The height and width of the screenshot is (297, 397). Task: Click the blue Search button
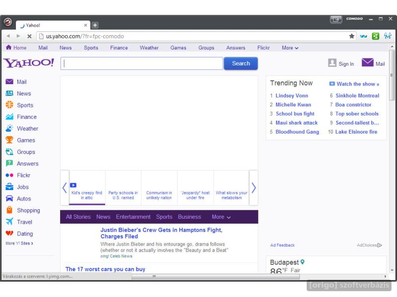pyautogui.click(x=241, y=63)
